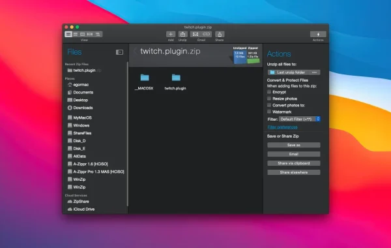Go back with the chevron arrow

pos(135,51)
